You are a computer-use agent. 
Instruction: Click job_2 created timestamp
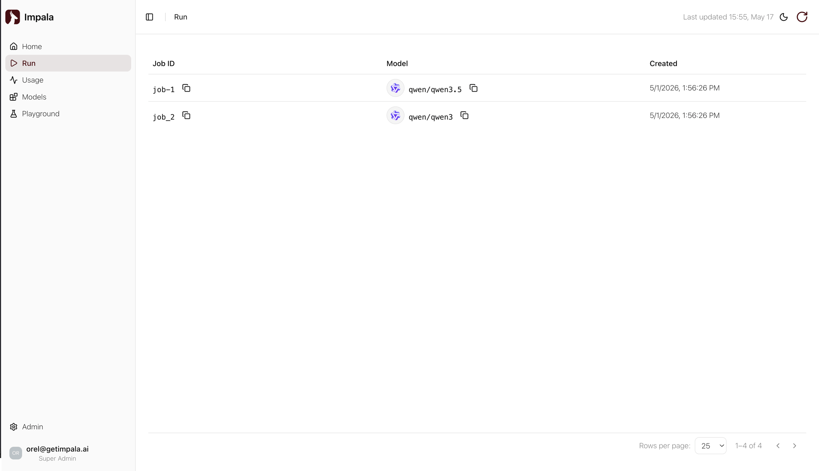684,115
